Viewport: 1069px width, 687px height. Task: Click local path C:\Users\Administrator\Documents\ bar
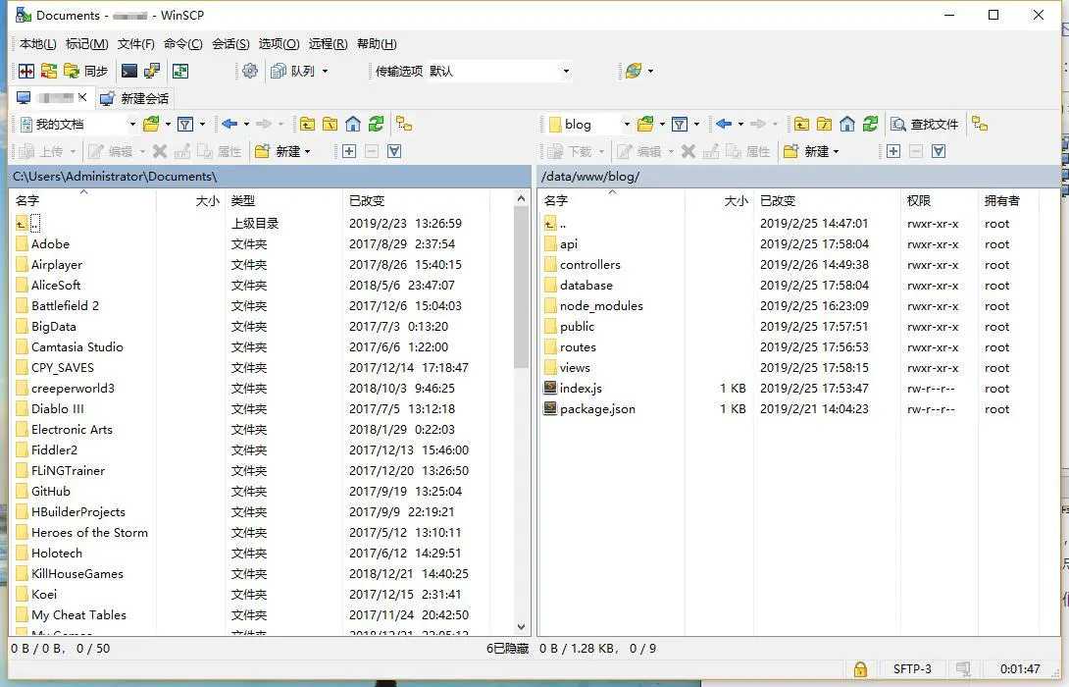tap(270, 176)
